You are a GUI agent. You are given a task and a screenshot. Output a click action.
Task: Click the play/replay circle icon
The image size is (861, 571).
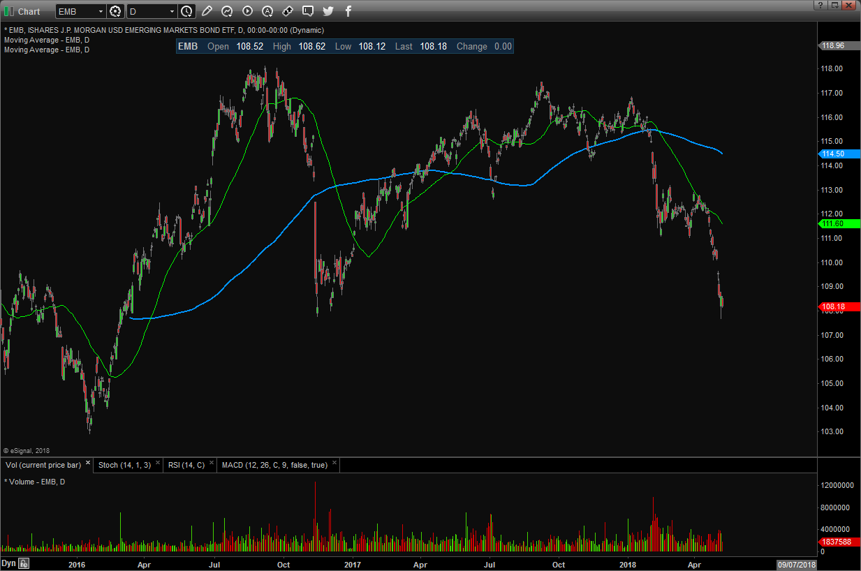247,11
